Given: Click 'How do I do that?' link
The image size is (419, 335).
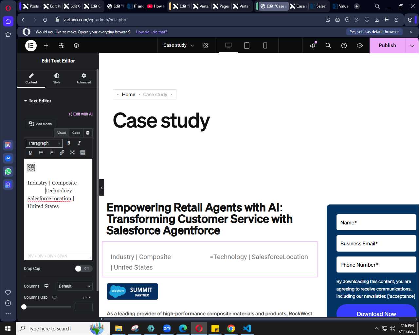Looking at the screenshot, I should pyautogui.click(x=151, y=32).
